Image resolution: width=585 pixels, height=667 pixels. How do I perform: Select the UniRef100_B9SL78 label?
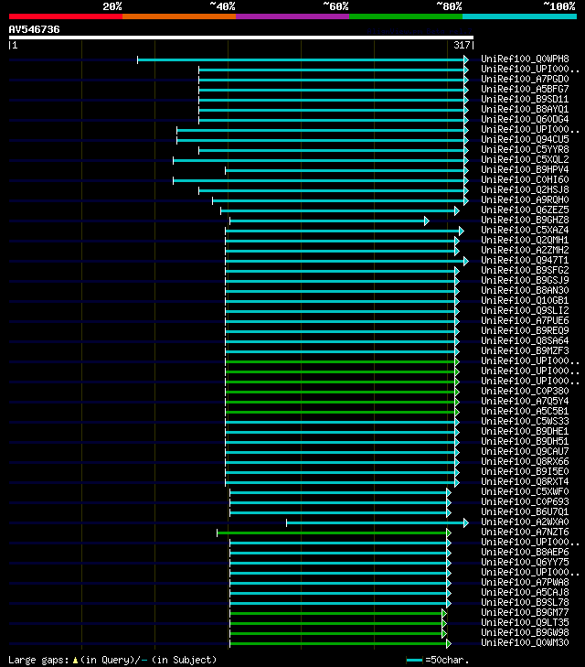[525, 602]
